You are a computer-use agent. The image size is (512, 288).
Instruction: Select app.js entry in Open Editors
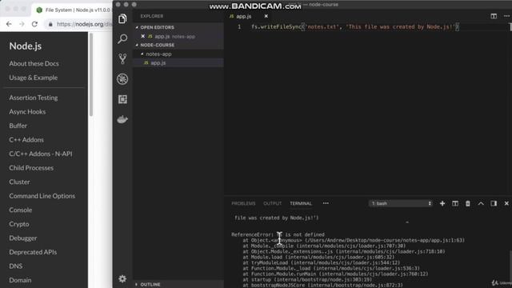click(174, 36)
